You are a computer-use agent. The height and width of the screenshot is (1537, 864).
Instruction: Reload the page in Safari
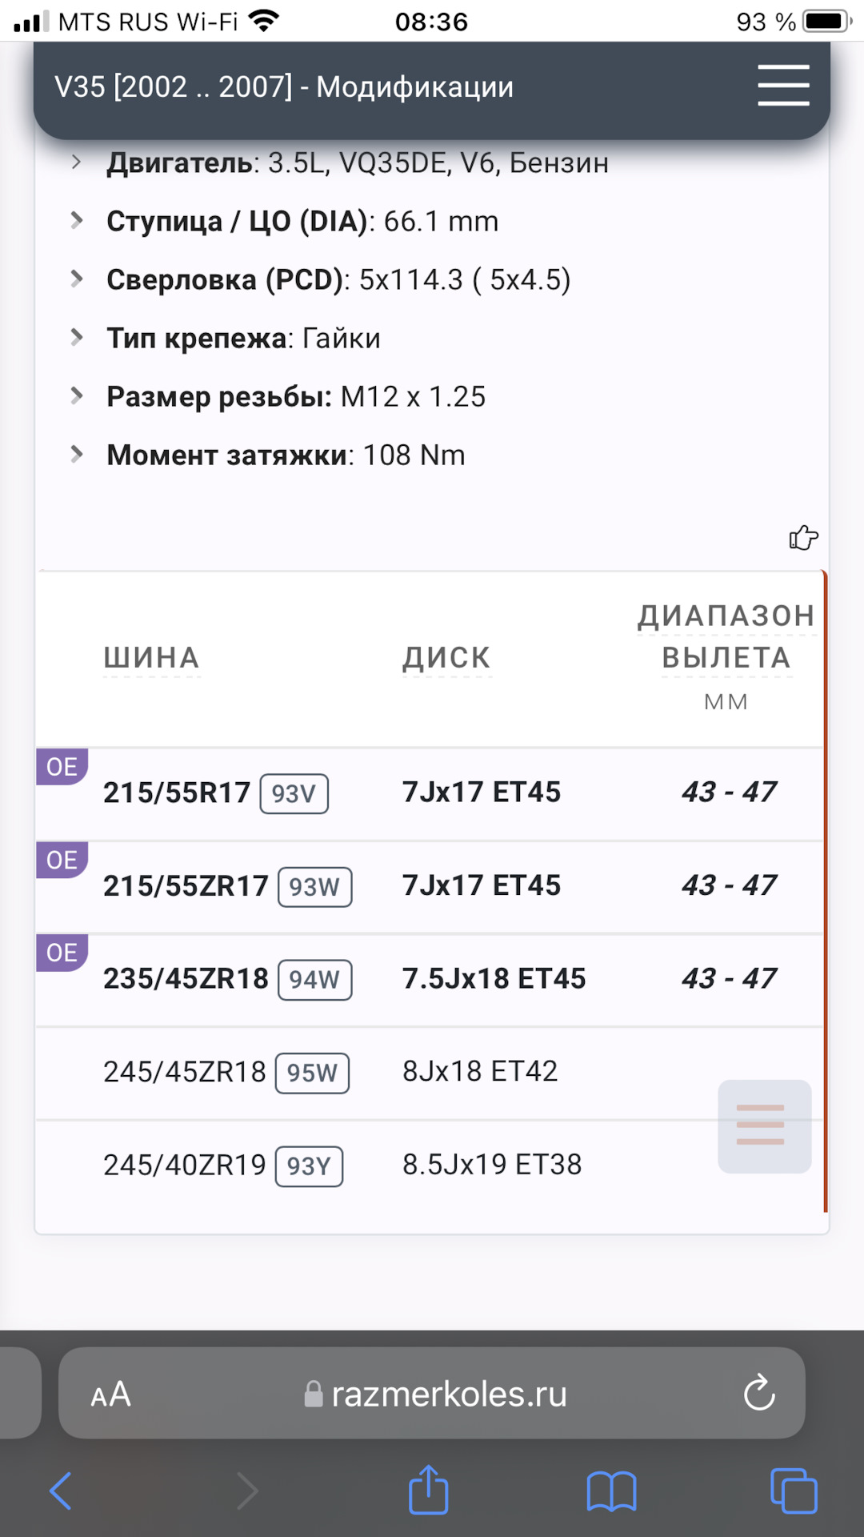pyautogui.click(x=758, y=1394)
